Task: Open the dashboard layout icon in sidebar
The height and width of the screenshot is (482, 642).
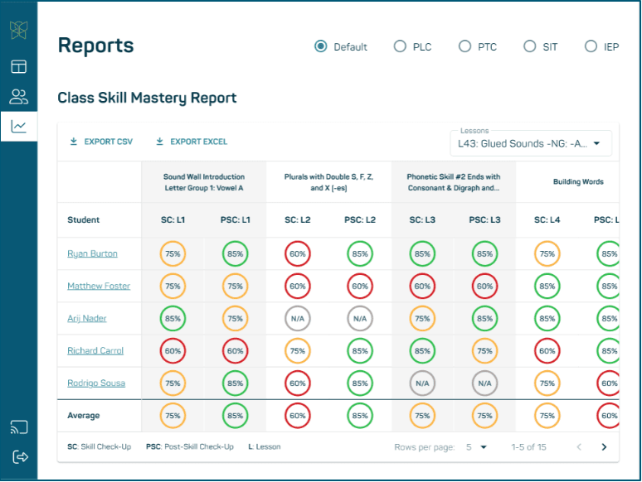Action: (x=18, y=67)
